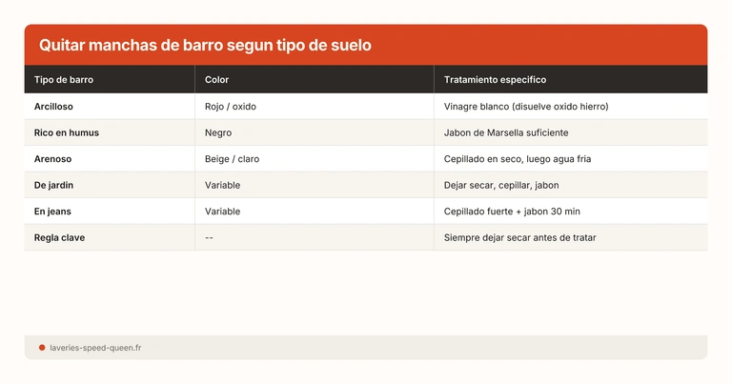This screenshot has height=384, width=732.
Task: Open the laveries-speed-queen.fr footer link
Action: tap(95, 348)
